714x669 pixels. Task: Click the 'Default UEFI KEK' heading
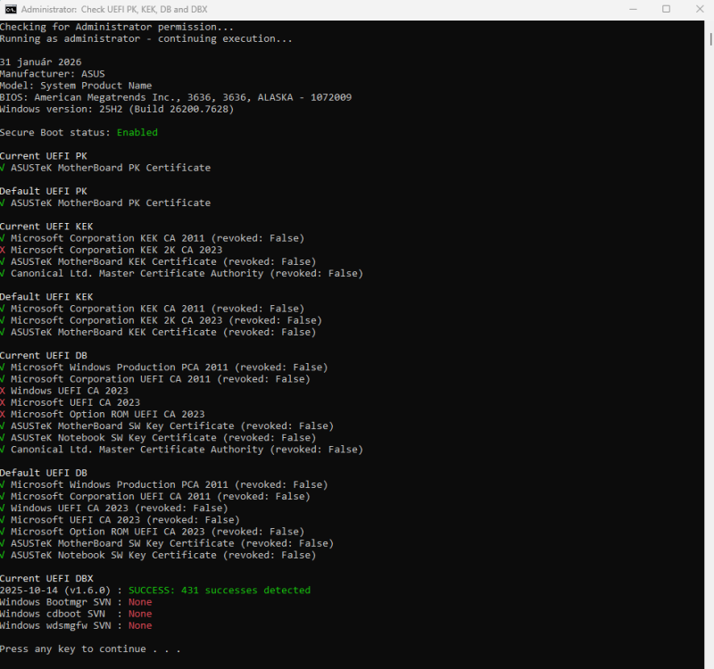[46, 297]
